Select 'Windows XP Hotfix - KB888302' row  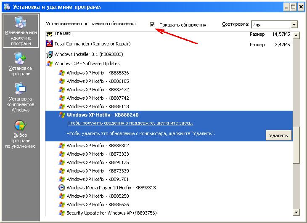click(x=98, y=146)
